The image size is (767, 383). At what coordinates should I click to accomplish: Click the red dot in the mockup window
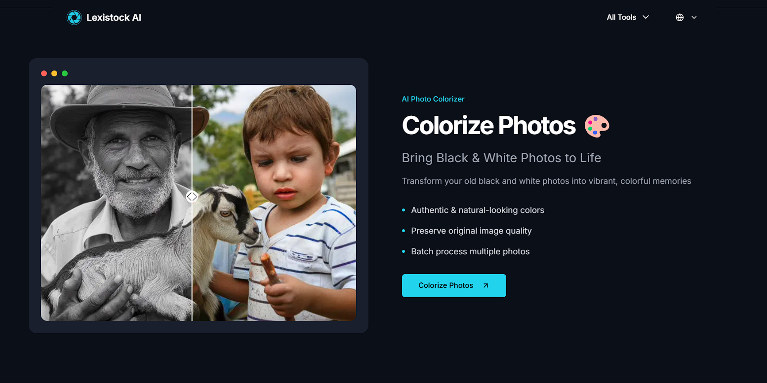tap(44, 73)
